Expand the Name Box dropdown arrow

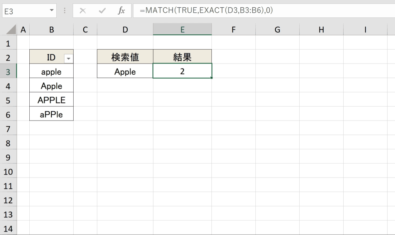pos(51,10)
